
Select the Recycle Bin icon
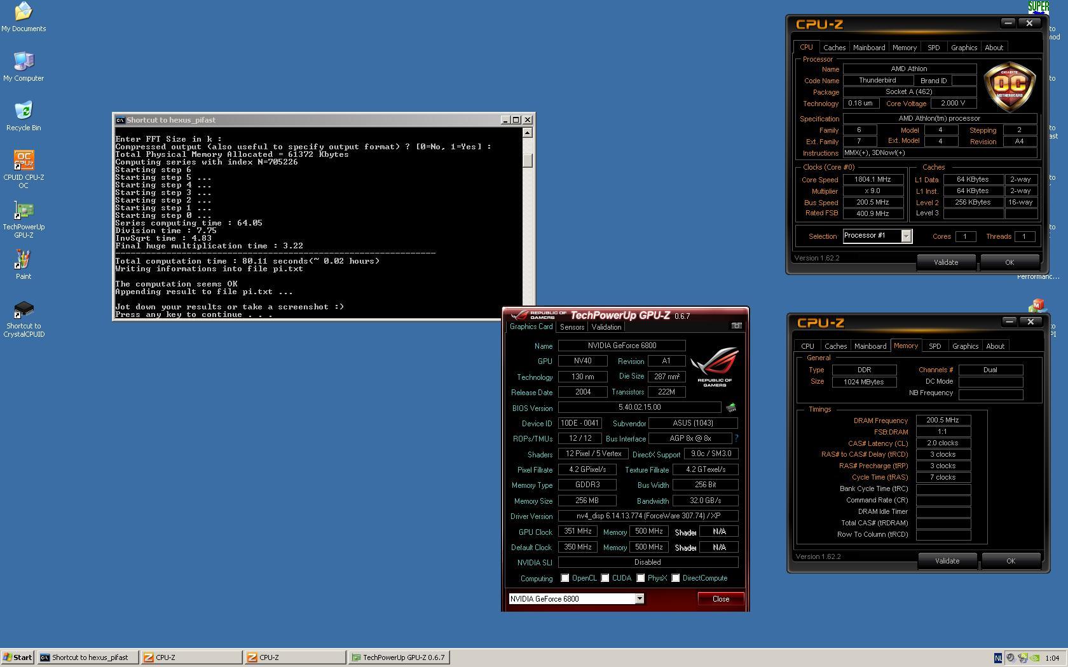coord(24,116)
